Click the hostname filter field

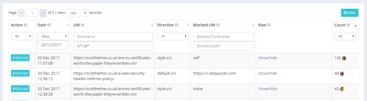point(113,37)
